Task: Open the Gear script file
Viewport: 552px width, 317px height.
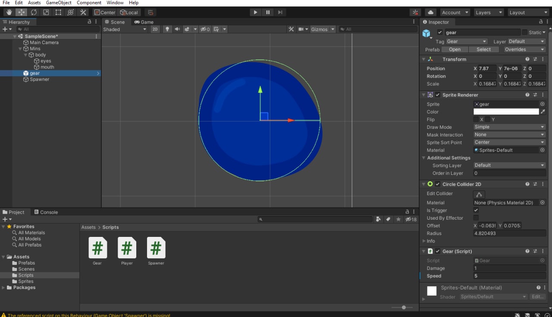Action: click(97, 249)
